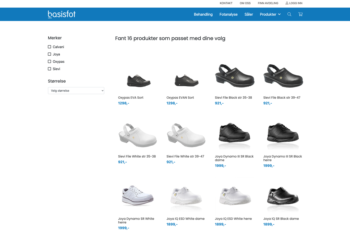Check the Joya brand checkbox
This screenshot has width=350, height=233.
pos(50,54)
